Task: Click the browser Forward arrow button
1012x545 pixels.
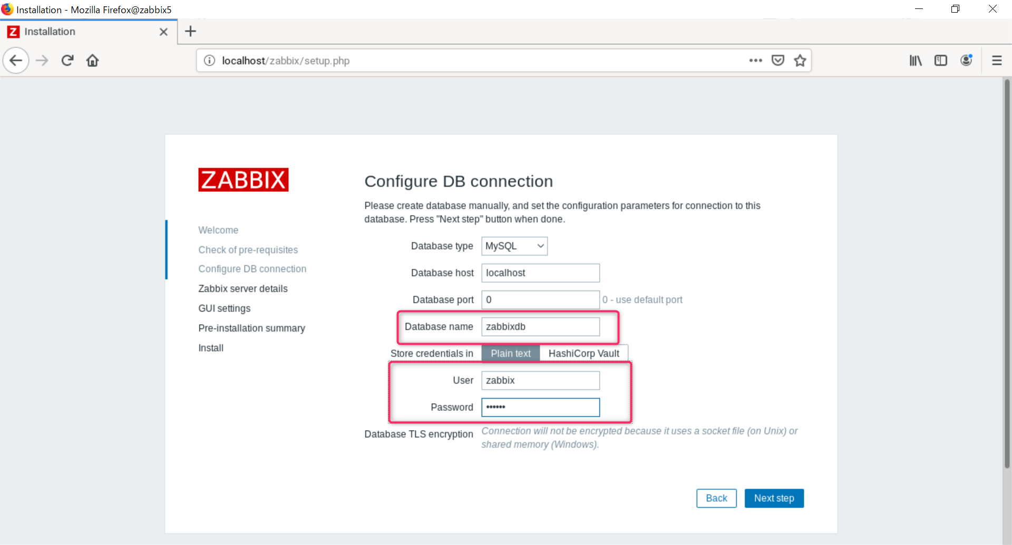Action: coord(42,61)
